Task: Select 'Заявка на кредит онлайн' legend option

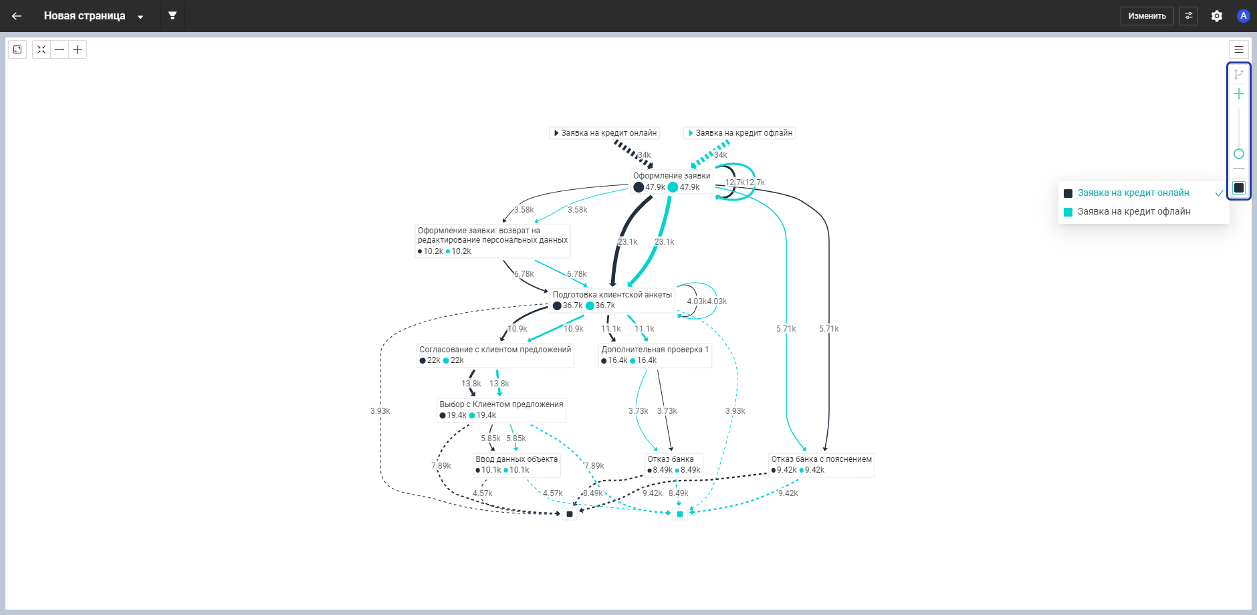Action: click(x=1143, y=193)
